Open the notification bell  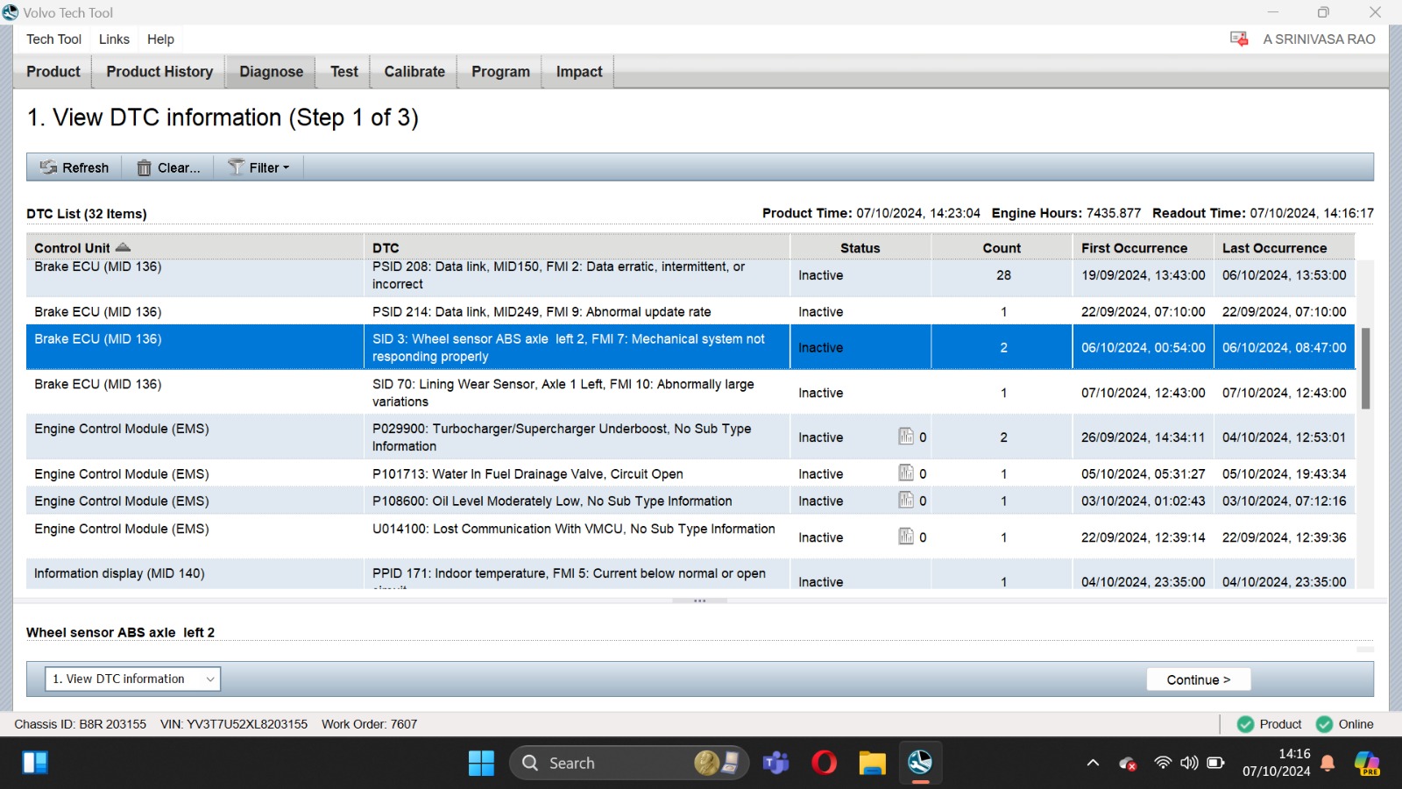1328,763
